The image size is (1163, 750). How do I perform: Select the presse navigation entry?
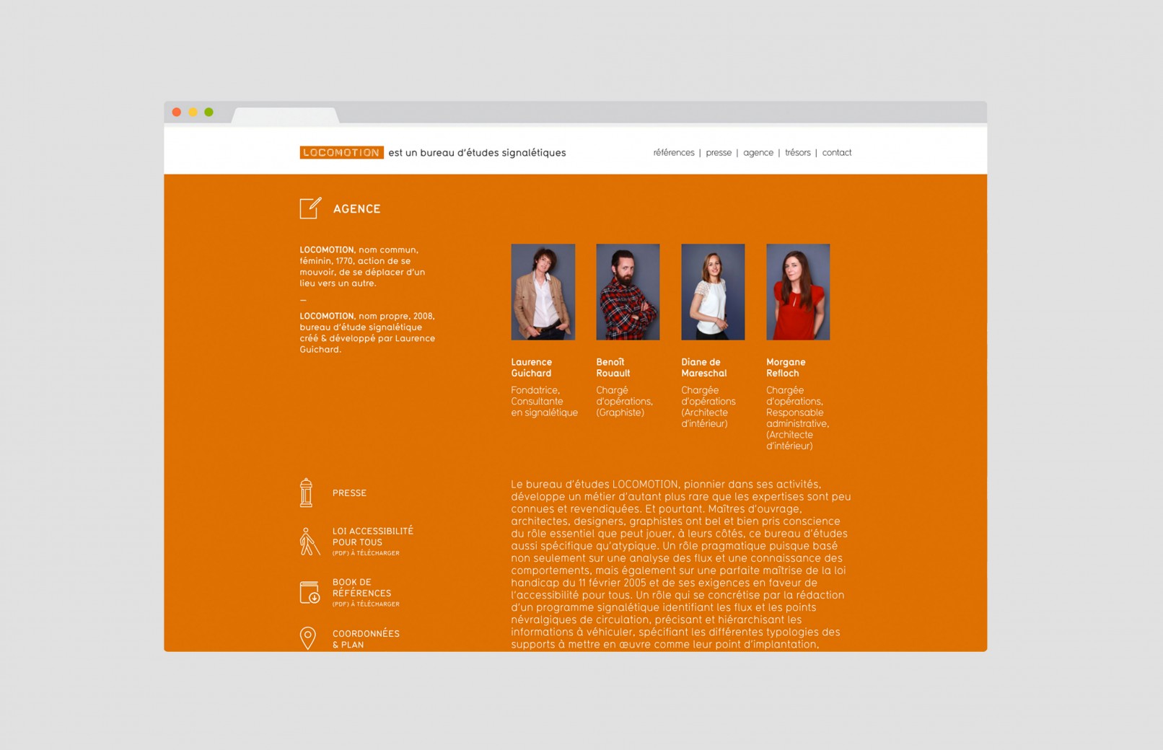(718, 152)
